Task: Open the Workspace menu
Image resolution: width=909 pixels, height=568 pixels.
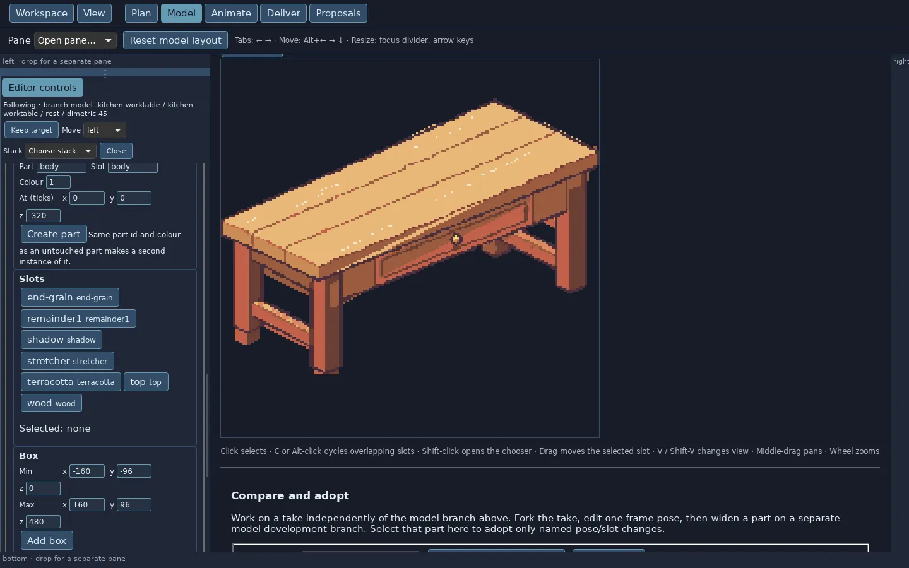Action: coord(42,13)
